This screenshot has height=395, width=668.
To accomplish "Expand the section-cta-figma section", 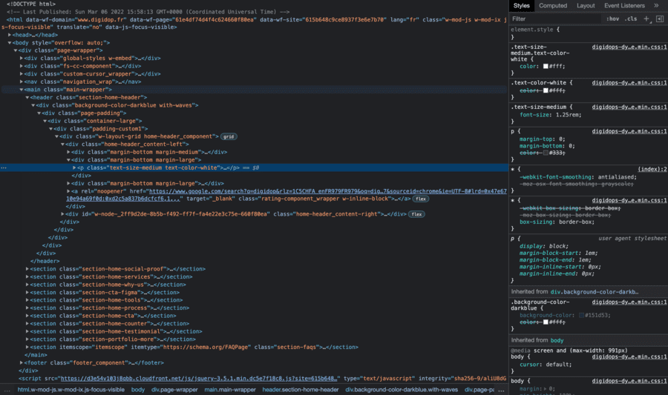I will (27, 293).
